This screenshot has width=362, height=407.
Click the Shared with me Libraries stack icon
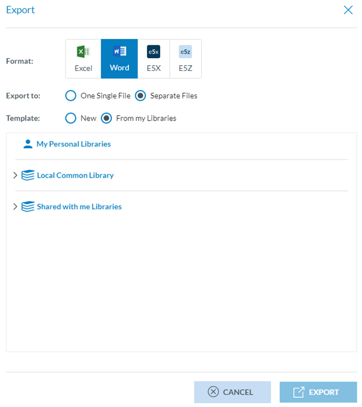[x=28, y=207]
